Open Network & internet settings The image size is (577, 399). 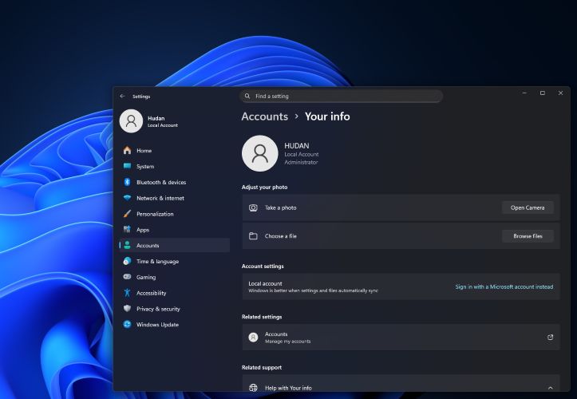[x=160, y=198]
